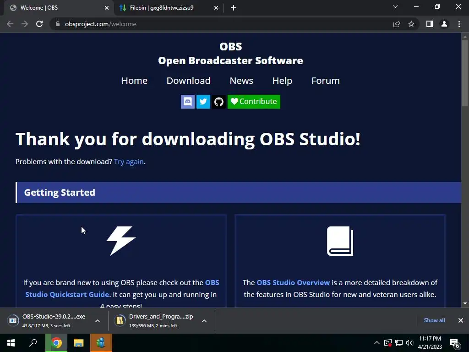Image resolution: width=469 pixels, height=352 pixels.
Task: Click the network tray icon
Action: tap(399, 343)
